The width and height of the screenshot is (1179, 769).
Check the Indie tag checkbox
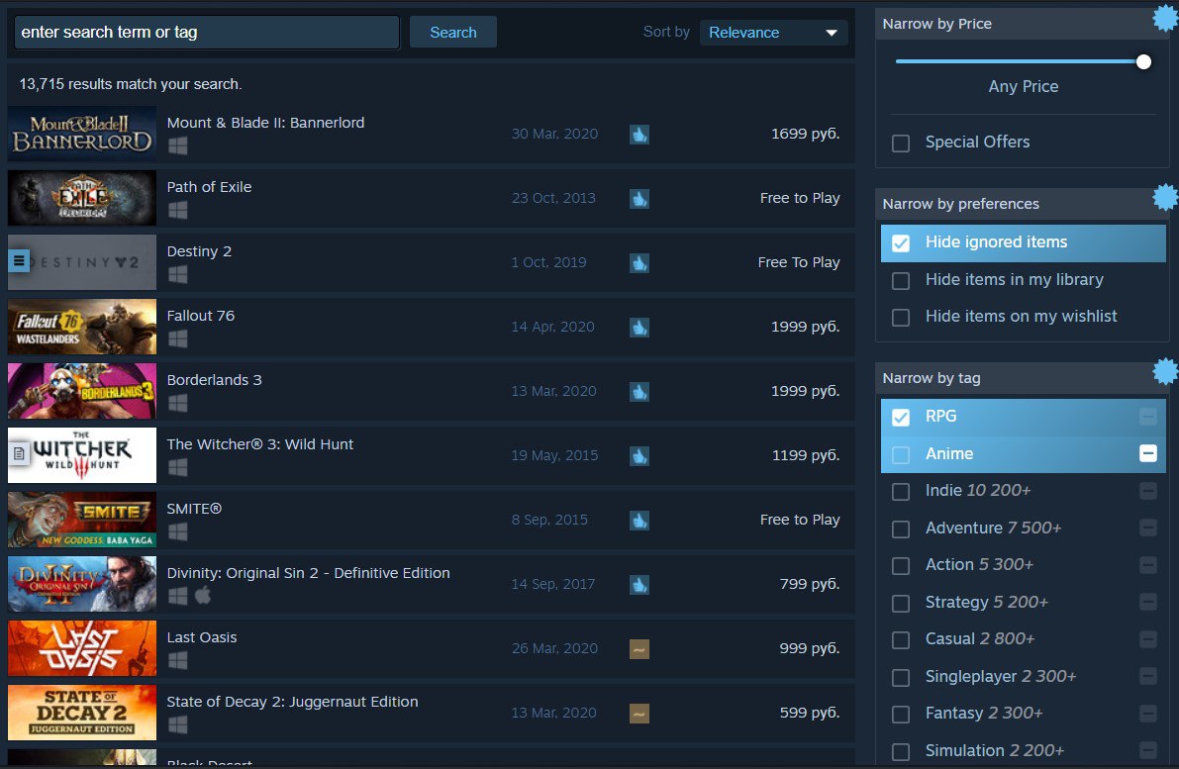coord(900,492)
